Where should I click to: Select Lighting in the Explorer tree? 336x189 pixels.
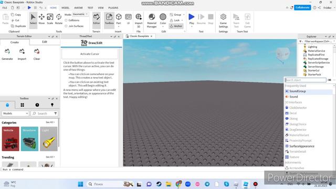pos(312,47)
